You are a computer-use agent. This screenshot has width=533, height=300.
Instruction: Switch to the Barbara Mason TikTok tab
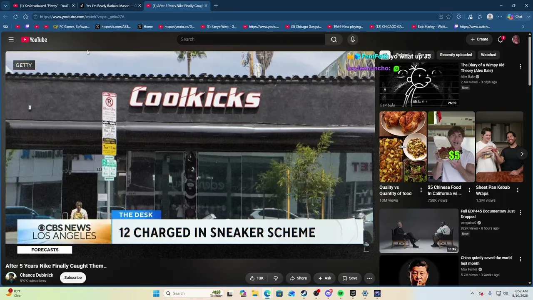click(109, 6)
